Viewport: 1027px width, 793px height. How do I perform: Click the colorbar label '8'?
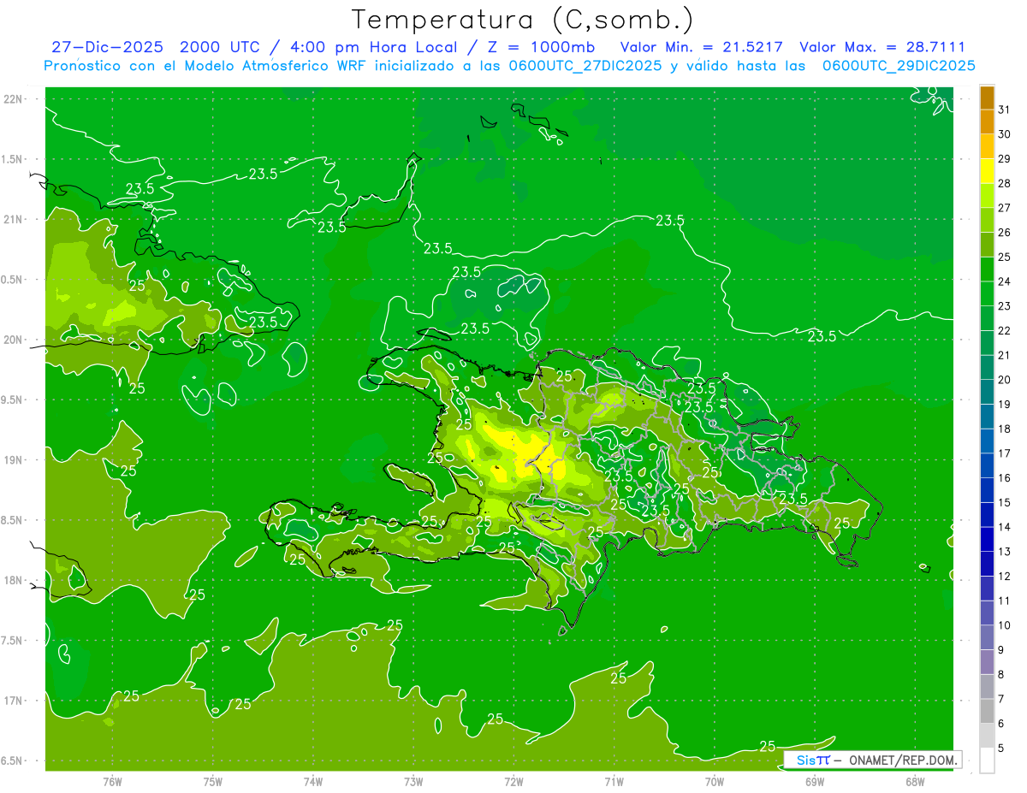[x=1001, y=674]
